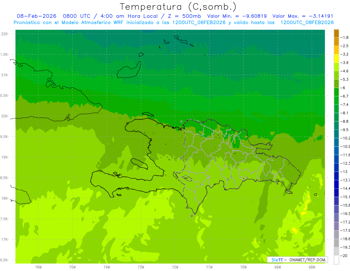Click the 'Valor Max. = -3.14191' text
The image size is (350, 271).
(x=303, y=16)
